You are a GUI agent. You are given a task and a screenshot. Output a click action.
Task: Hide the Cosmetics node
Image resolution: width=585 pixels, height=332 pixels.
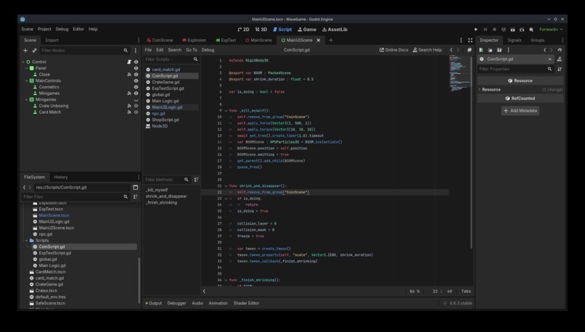point(136,87)
